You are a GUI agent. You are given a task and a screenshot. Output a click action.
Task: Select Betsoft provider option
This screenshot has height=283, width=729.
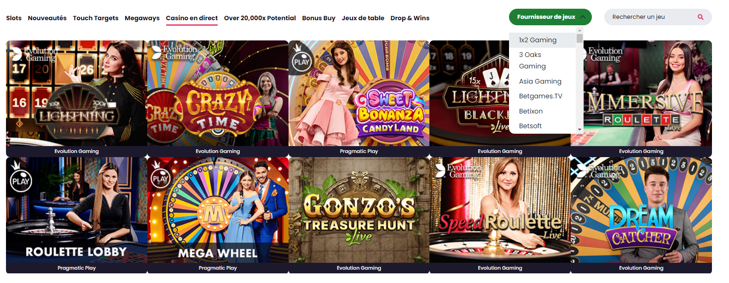pos(542,126)
